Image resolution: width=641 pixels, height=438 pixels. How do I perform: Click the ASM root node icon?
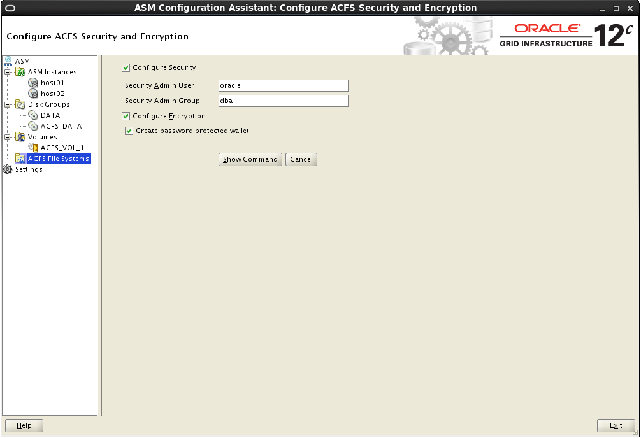tap(8, 61)
